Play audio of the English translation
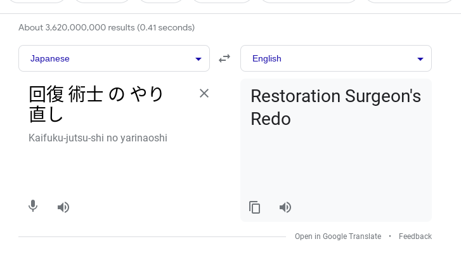Screen dimensions: 461x265 pyautogui.click(x=285, y=207)
